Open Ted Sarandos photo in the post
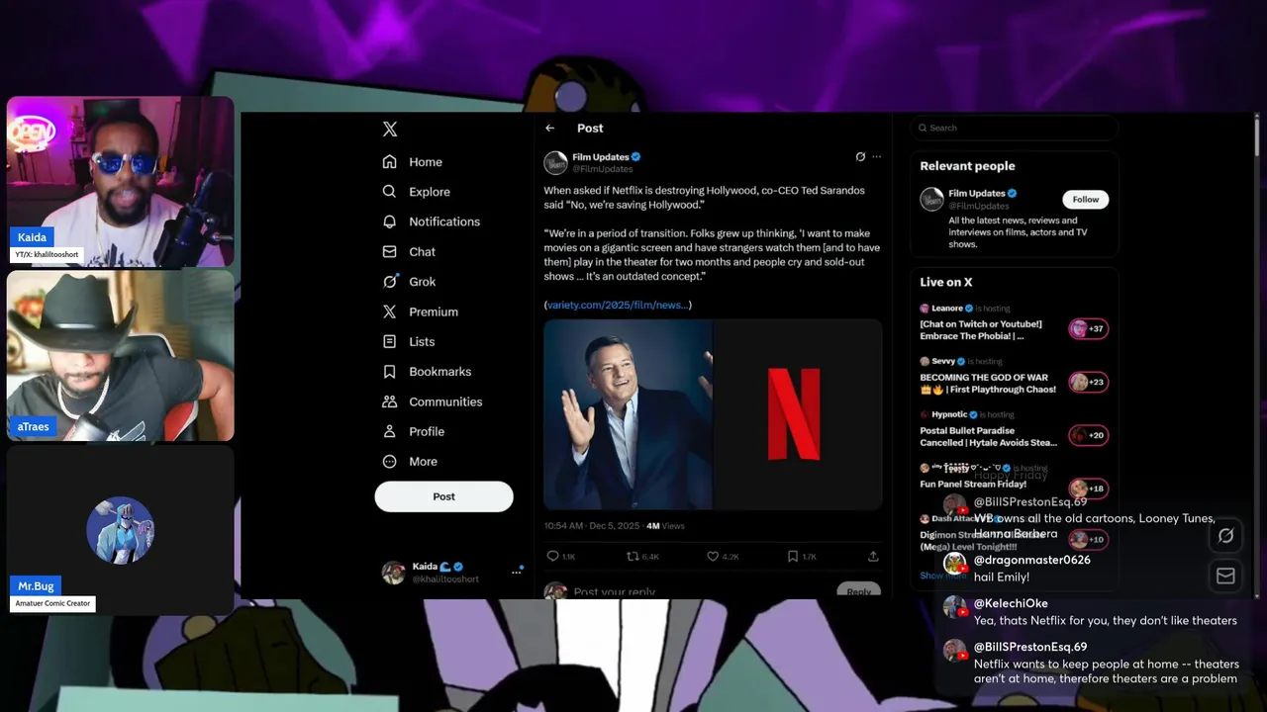Image resolution: width=1267 pixels, height=712 pixels. [628, 413]
